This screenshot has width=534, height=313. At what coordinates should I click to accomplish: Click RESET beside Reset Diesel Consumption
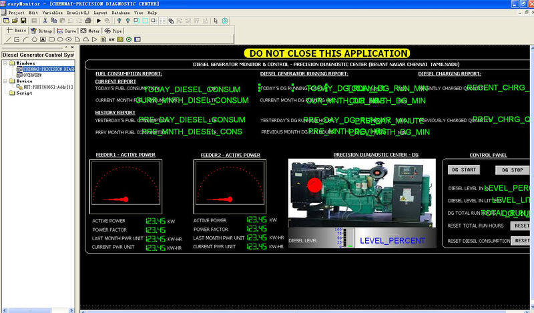(x=521, y=240)
